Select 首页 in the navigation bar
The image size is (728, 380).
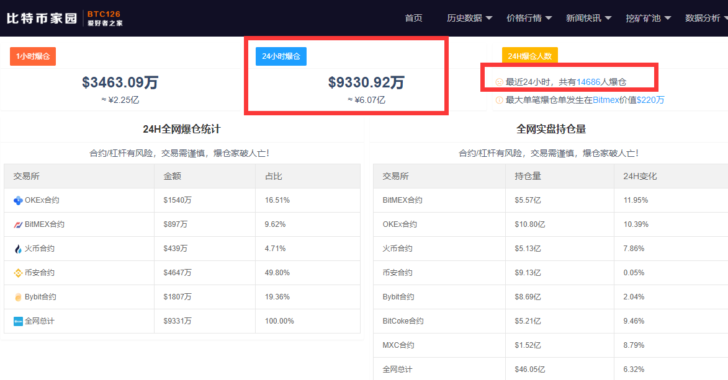click(x=413, y=17)
